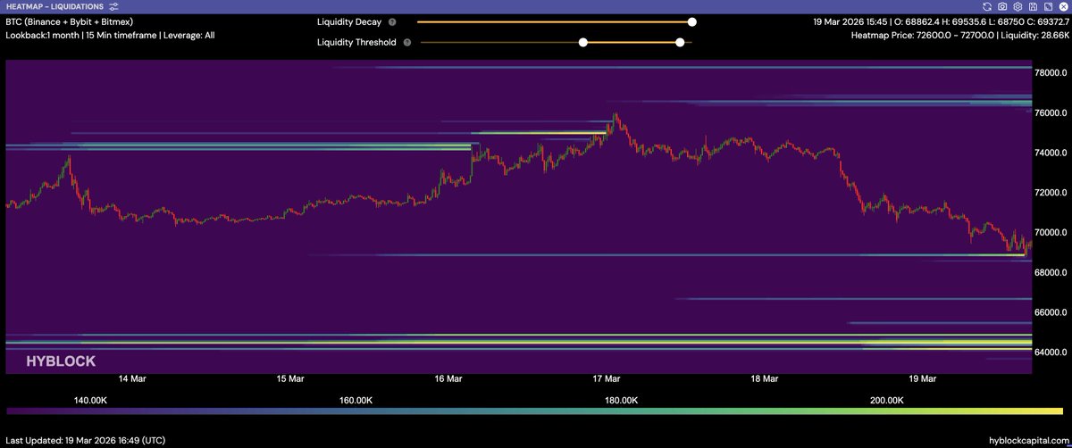The image size is (1072, 448).
Task: Click the liquidity color gradient legend bar
Action: 536,411
